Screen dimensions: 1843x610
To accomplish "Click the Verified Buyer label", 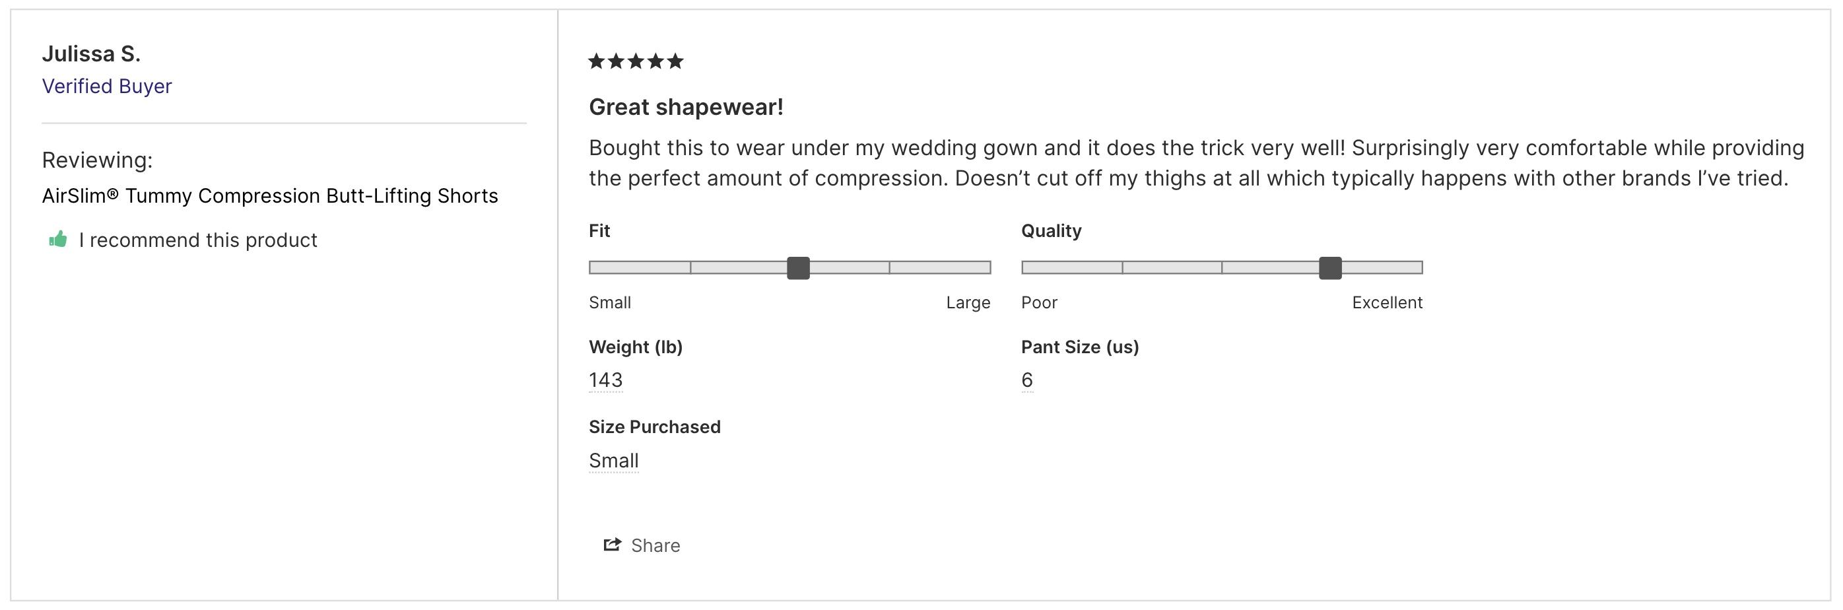I will pos(106,86).
